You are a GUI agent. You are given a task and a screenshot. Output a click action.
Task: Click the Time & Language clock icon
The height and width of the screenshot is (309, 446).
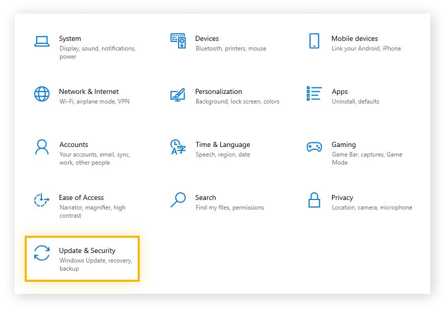178,147
